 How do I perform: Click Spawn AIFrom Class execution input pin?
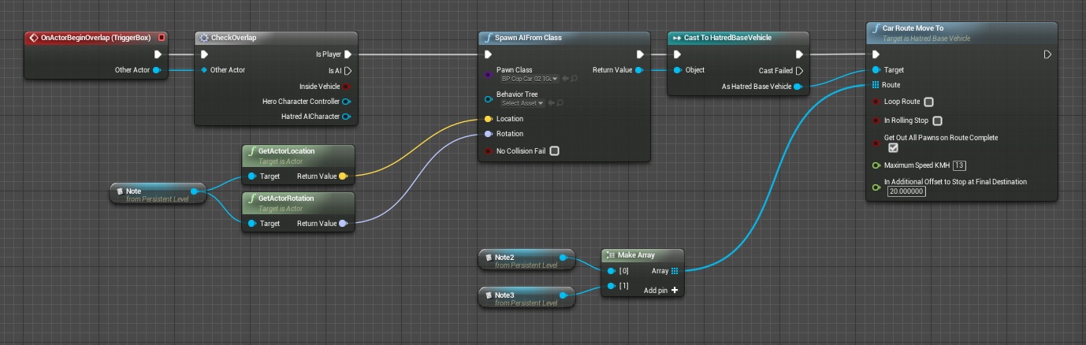[488, 54]
